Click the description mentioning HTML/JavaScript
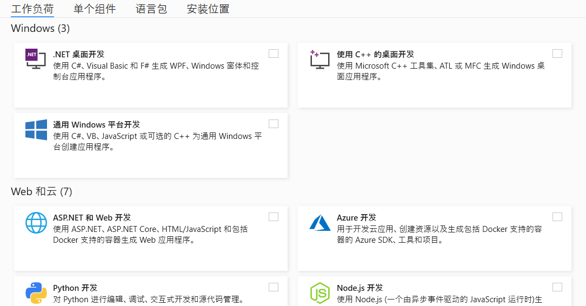 click(150, 235)
